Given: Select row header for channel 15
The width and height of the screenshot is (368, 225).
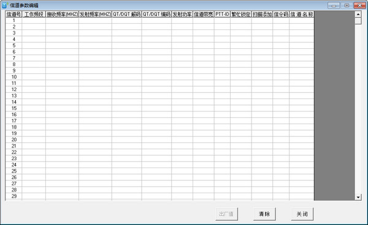Looking at the screenshot, I should click(14, 108).
